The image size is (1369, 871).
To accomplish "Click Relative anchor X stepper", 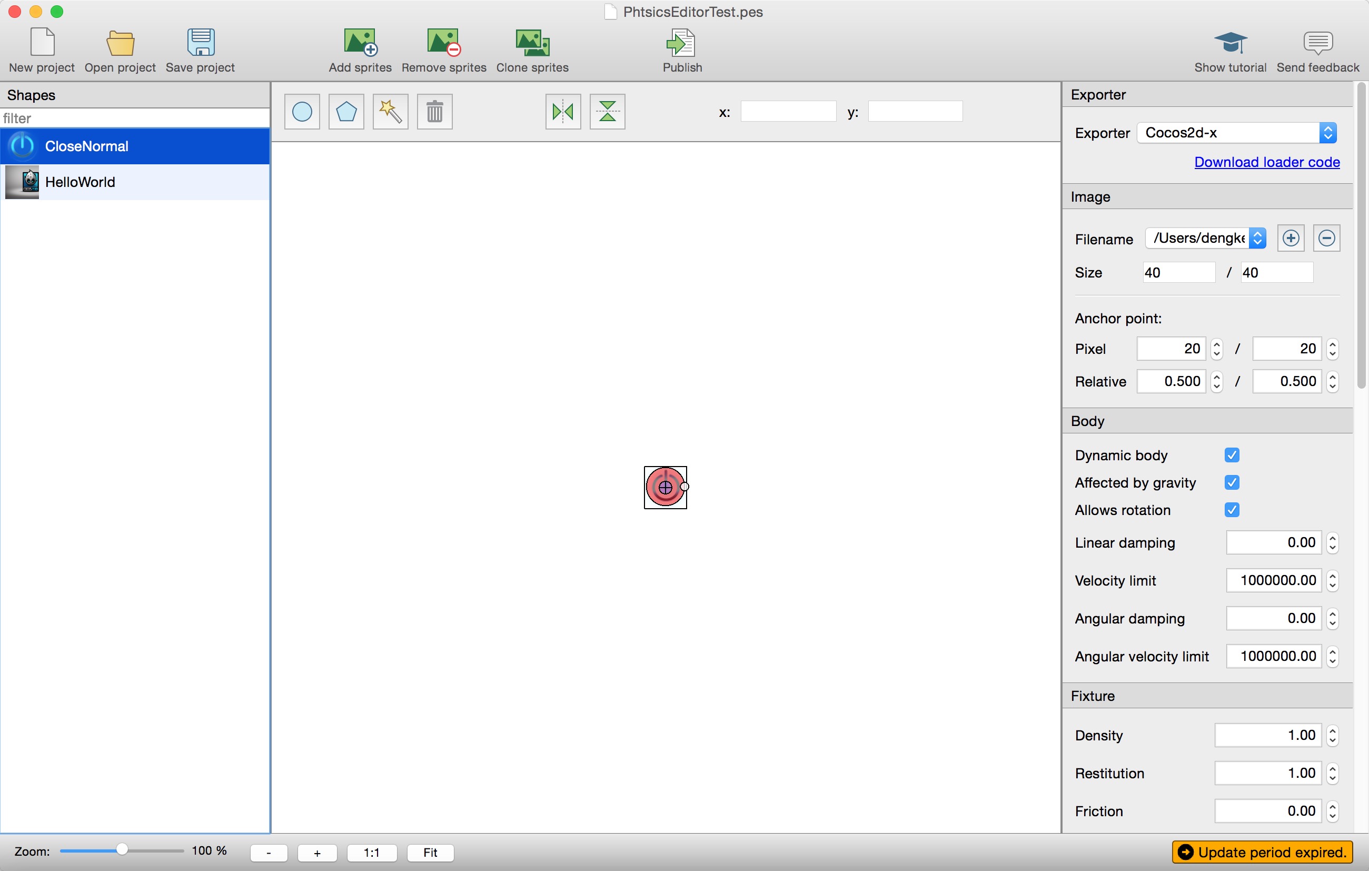I will pyautogui.click(x=1216, y=381).
